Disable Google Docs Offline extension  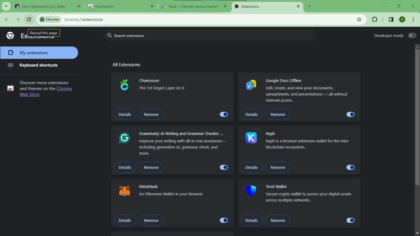tap(351, 114)
